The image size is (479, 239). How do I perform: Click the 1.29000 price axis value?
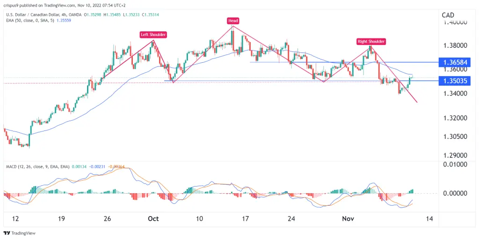[x=455, y=156]
